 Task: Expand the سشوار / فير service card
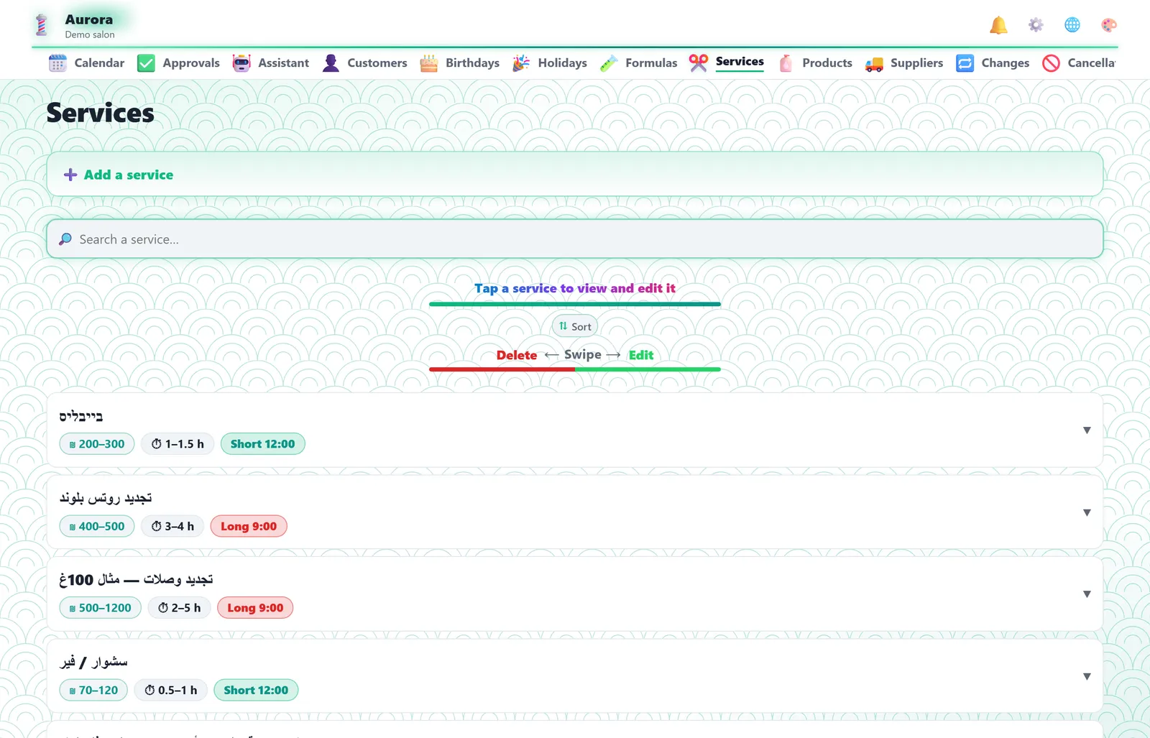coord(1087,676)
